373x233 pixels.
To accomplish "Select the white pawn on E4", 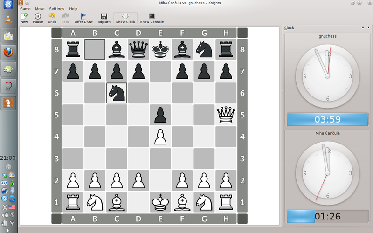I will coord(160,137).
